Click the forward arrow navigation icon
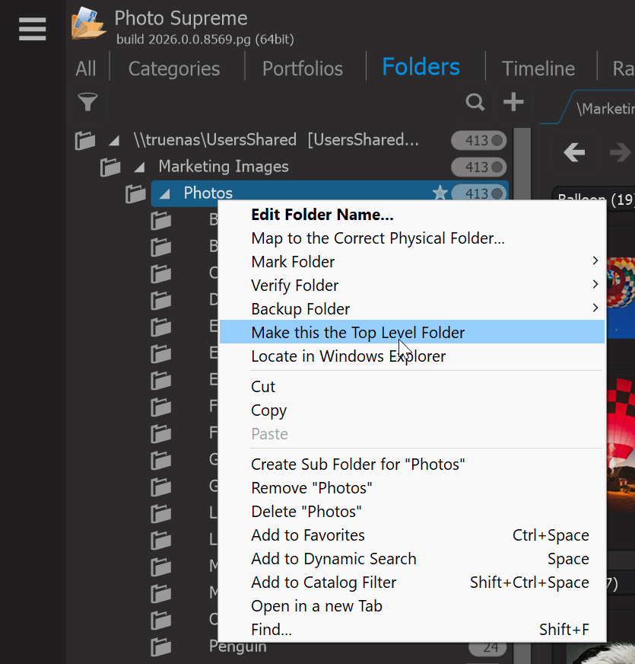The image size is (635, 664). [x=621, y=152]
